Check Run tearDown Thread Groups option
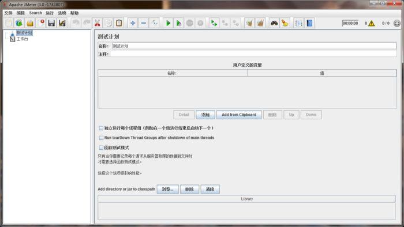Screen dimensions: 404x227 (x=101, y=138)
